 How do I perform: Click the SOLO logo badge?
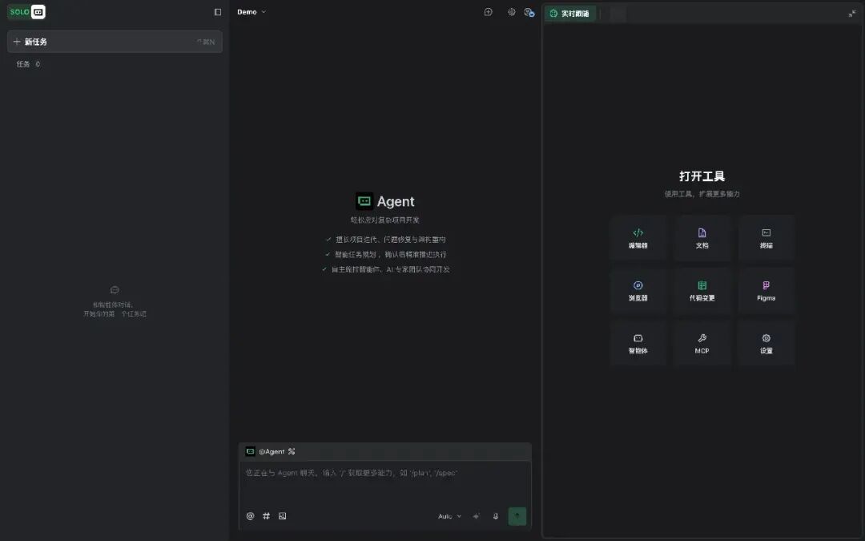point(26,11)
